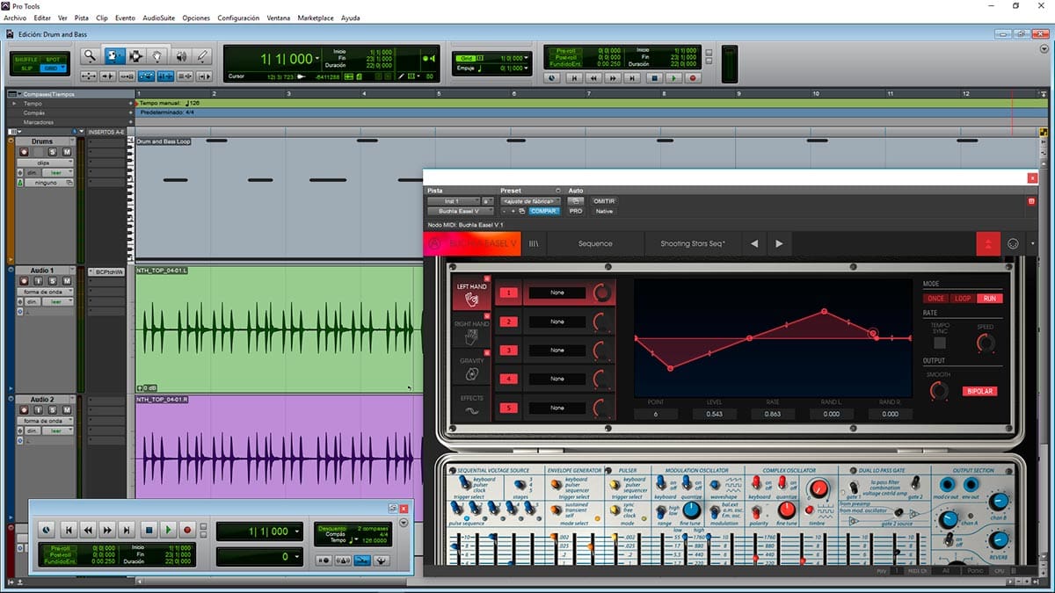Record-enable the Drums track
Viewport: 1055px width, 593px height.
(25, 152)
